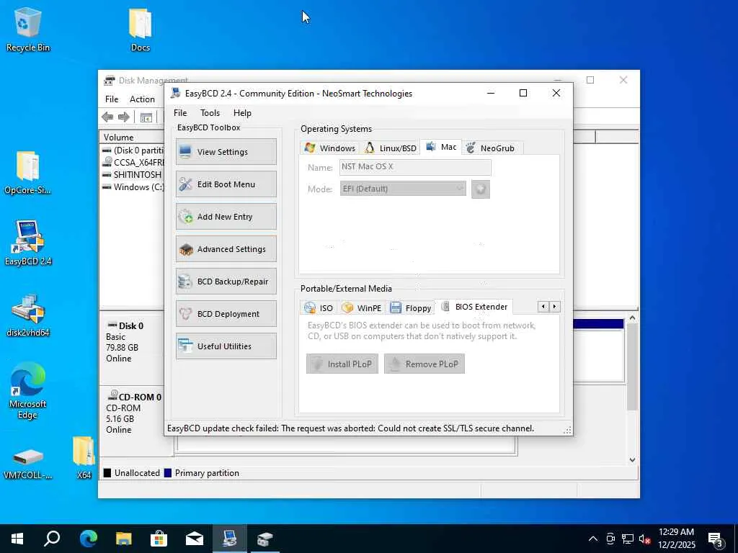Open Edge from the taskbar
Image resolution: width=738 pixels, height=553 pixels.
pyautogui.click(x=88, y=539)
